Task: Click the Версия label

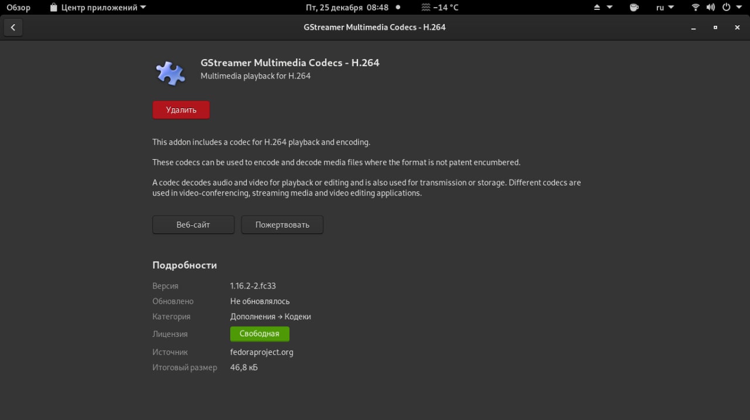Action: click(x=165, y=286)
